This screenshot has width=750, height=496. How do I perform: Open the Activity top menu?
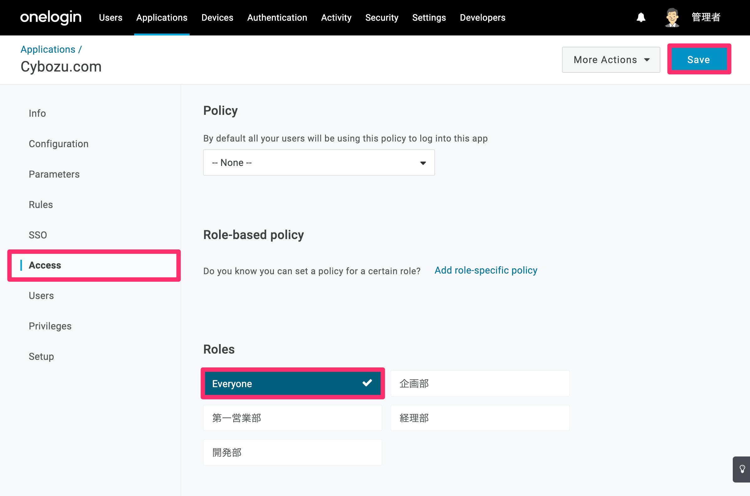point(336,18)
